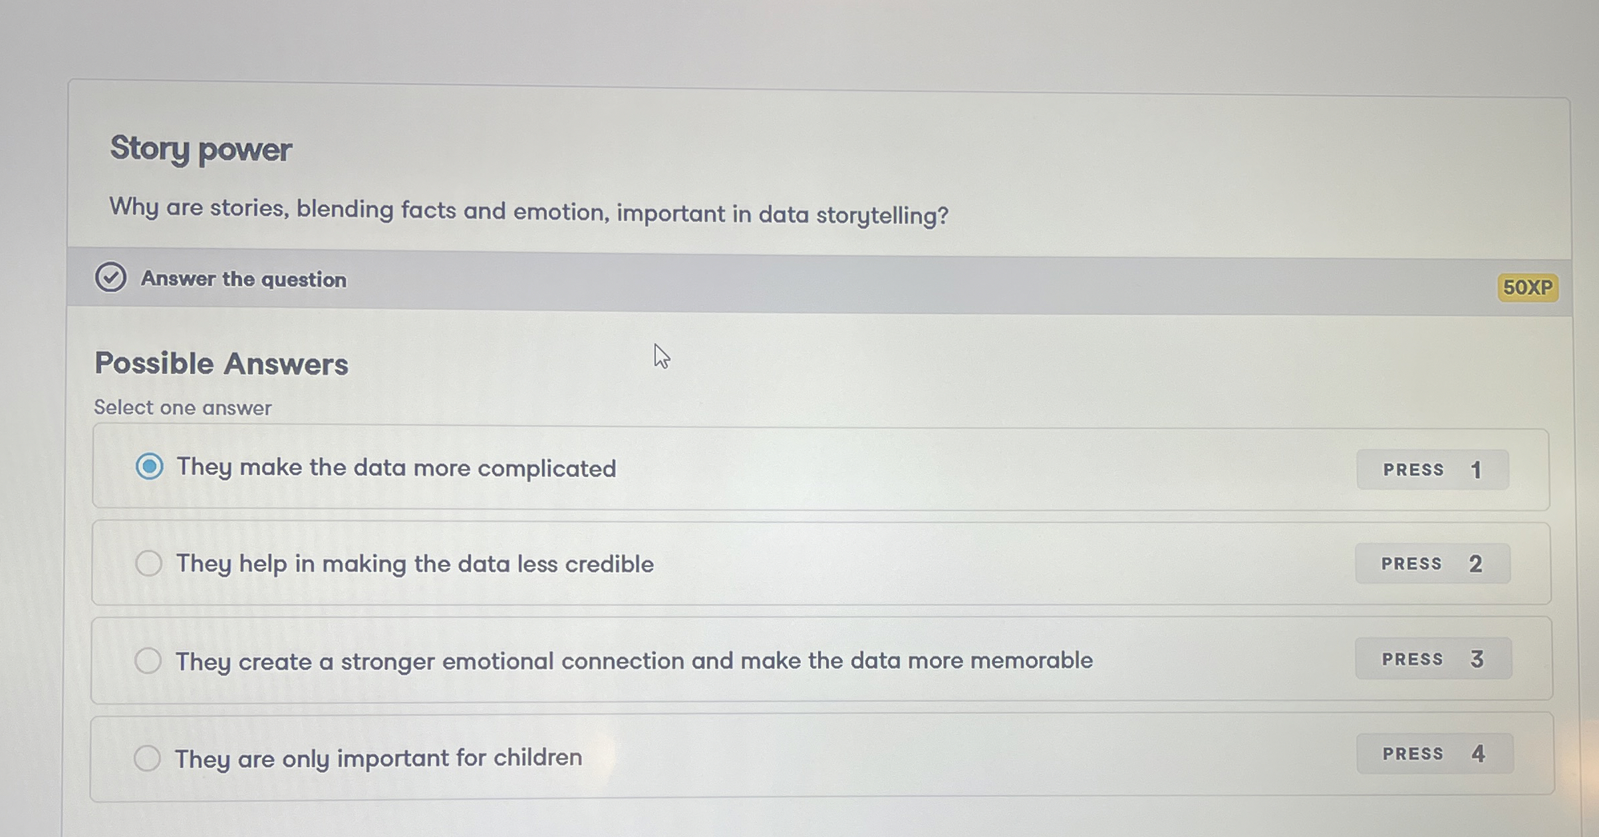Viewport: 1599px width, 837px height.
Task: Click text 'They help in making the data less credible'
Action: click(414, 564)
